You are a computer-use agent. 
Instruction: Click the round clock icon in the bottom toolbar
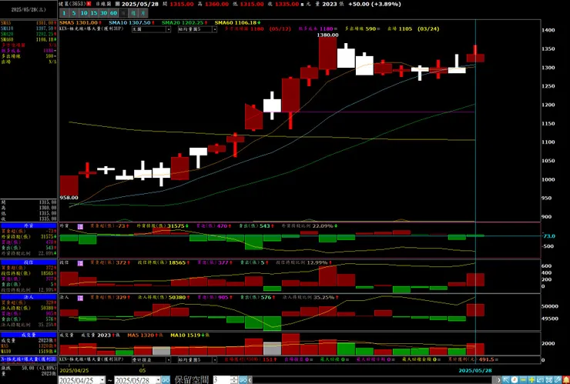pyautogui.click(x=515, y=380)
